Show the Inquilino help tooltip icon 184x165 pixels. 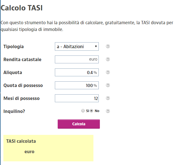coord(108,111)
